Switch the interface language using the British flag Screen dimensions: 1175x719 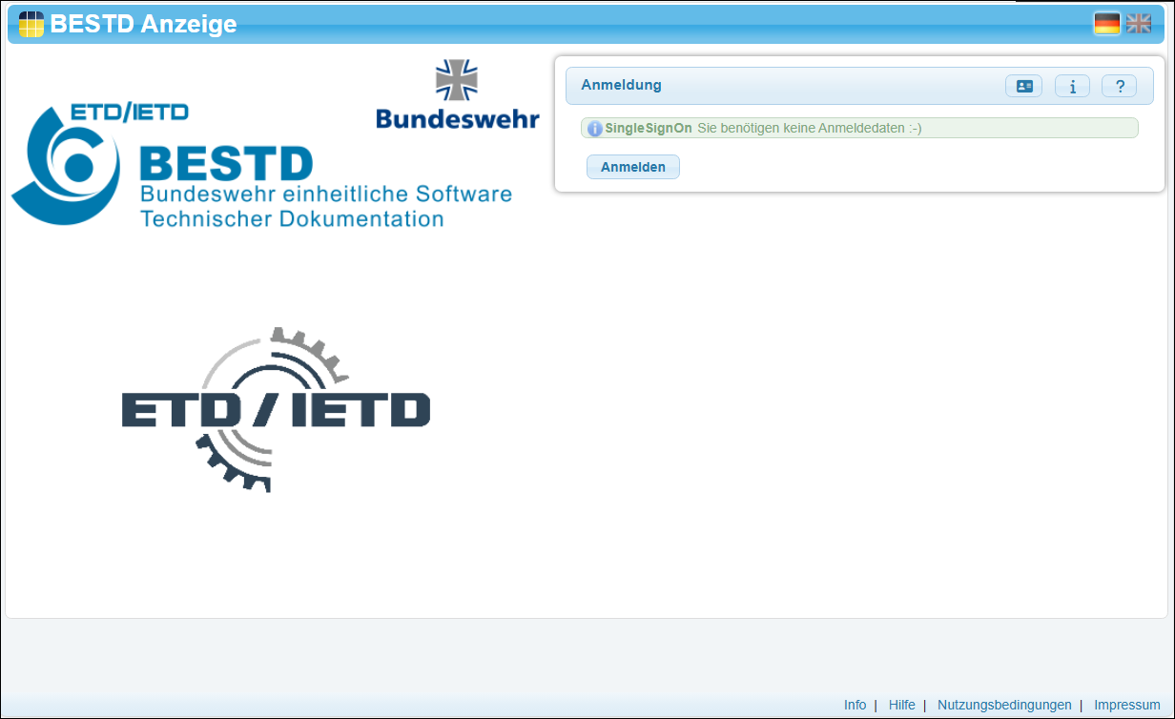[x=1139, y=23]
